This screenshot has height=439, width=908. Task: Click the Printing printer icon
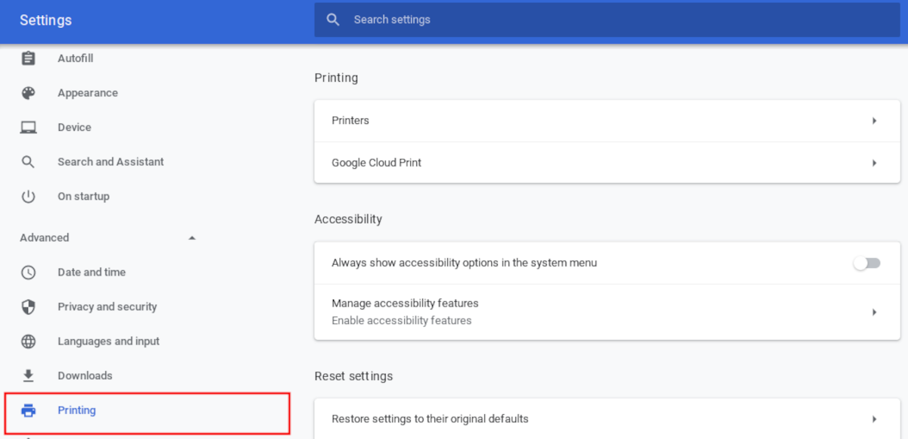(28, 409)
